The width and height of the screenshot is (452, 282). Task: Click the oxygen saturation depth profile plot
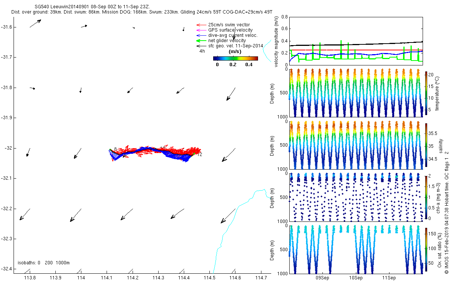coord(356,249)
